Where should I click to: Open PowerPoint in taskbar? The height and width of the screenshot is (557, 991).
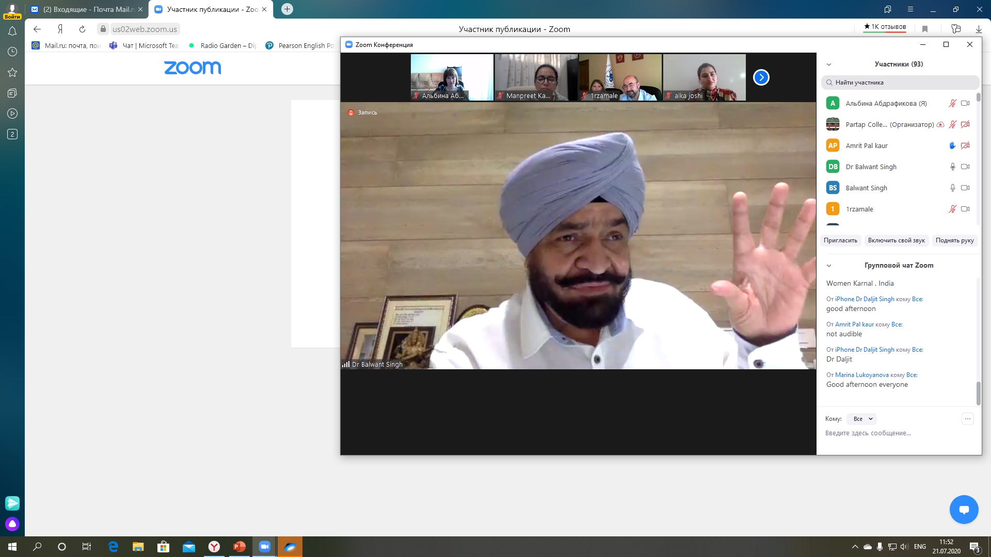pos(239,547)
